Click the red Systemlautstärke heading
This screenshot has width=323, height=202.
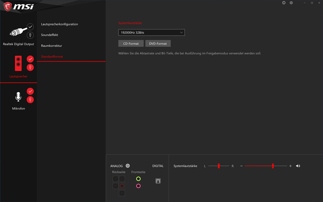130,23
